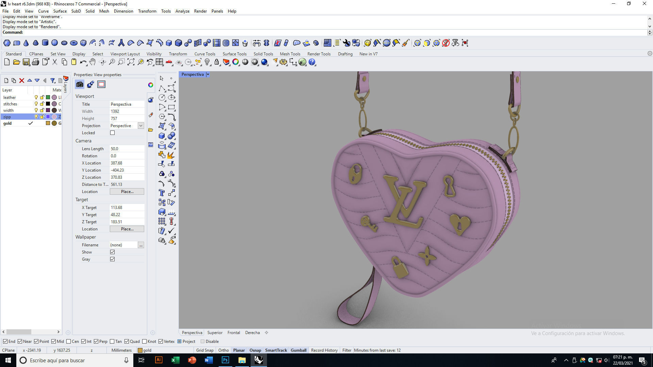The image size is (653, 367).
Task: Toggle leather layer visibility bulb
Action: click(36, 98)
